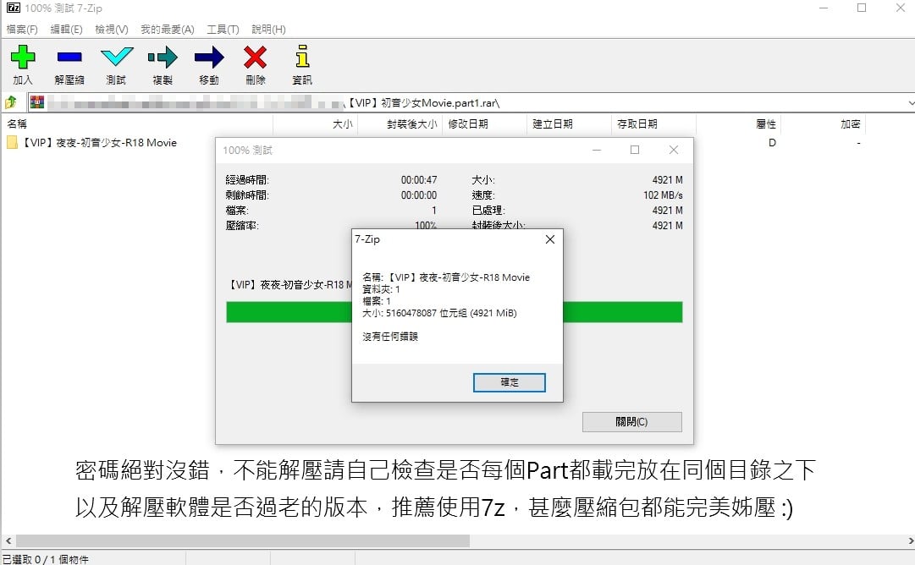Minimize the 100% 測試 progress window
The width and height of the screenshot is (915, 565).
tap(597, 150)
